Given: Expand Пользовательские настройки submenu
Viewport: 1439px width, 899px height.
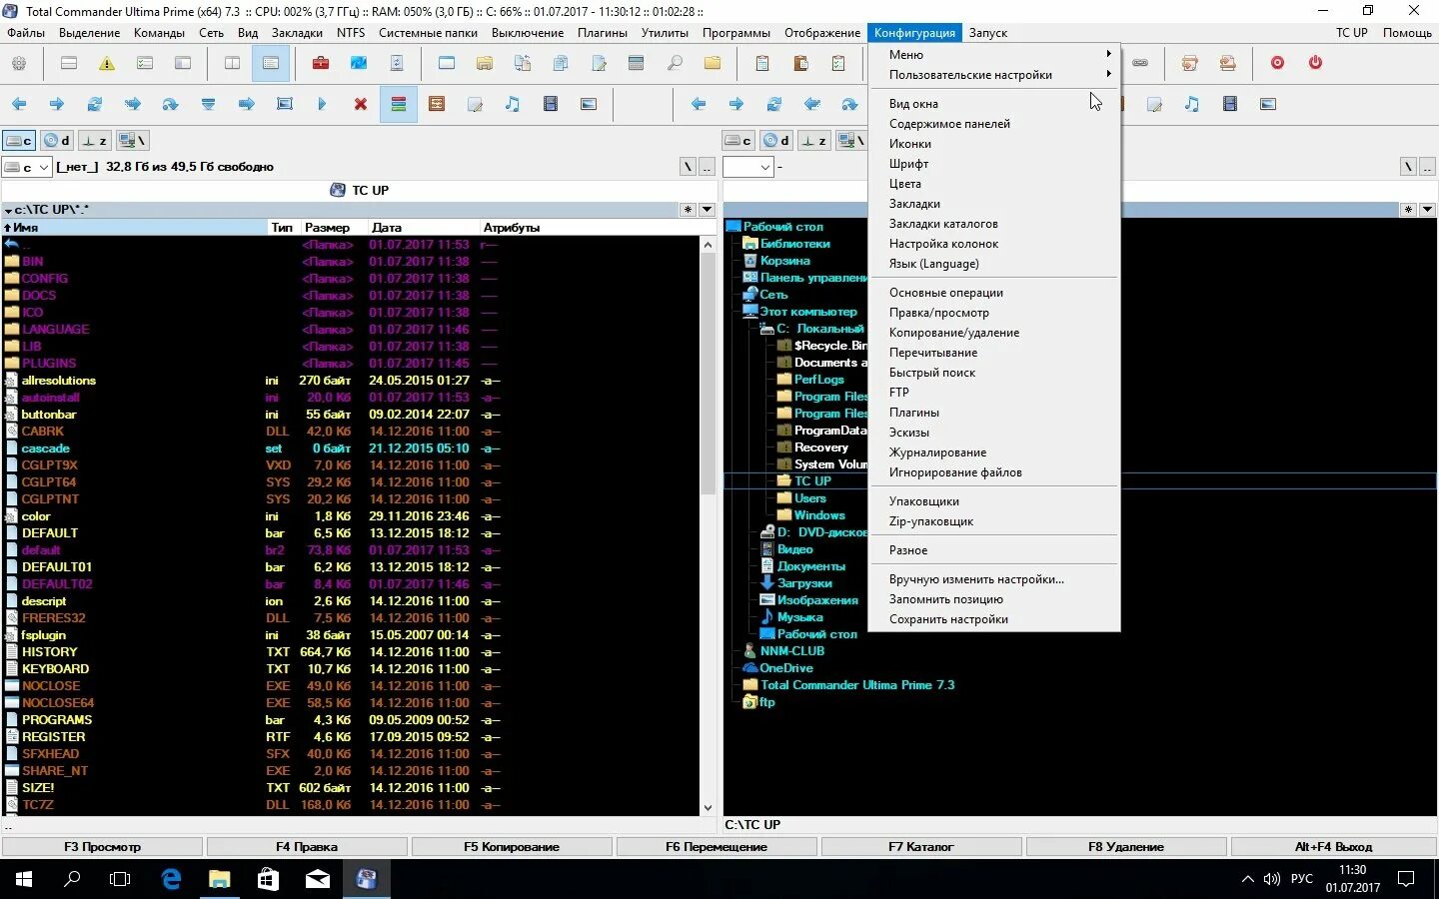Looking at the screenshot, I should [x=994, y=75].
